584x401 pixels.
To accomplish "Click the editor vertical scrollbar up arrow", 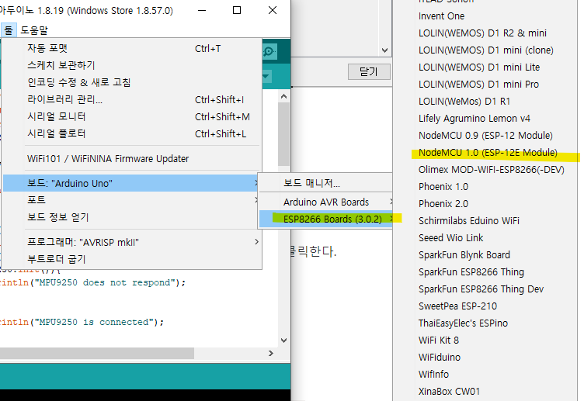I will 283,96.
